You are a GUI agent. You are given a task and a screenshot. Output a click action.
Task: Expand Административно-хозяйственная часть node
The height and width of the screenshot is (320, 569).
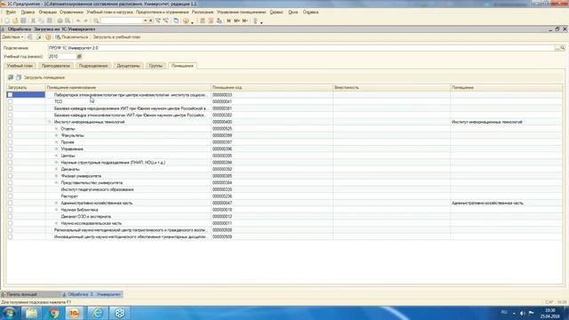click(56, 204)
